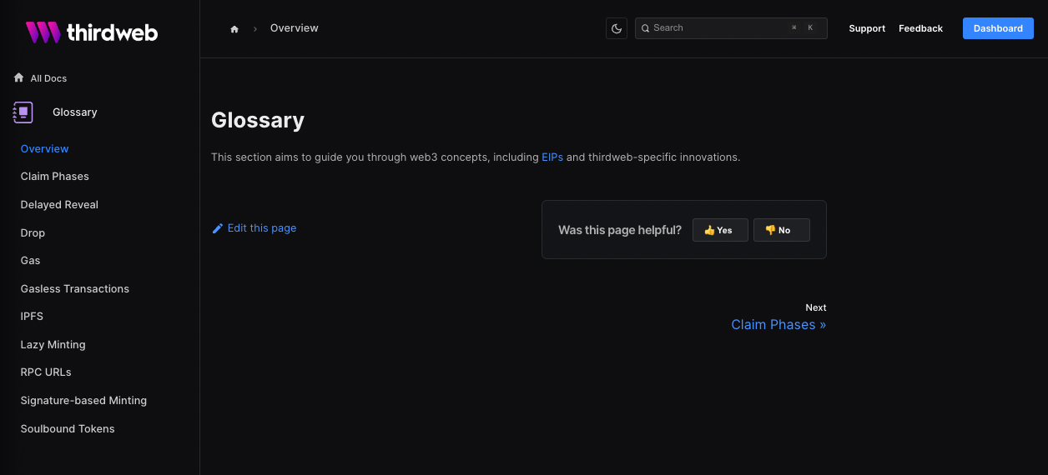Click the Overview breadcrumb label

coord(295,28)
